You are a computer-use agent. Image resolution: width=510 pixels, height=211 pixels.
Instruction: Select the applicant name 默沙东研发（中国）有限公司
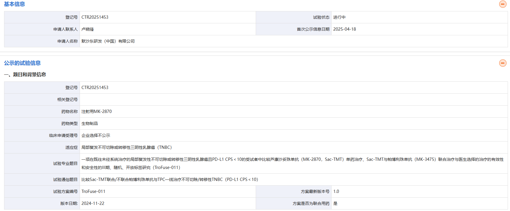coord(108,41)
